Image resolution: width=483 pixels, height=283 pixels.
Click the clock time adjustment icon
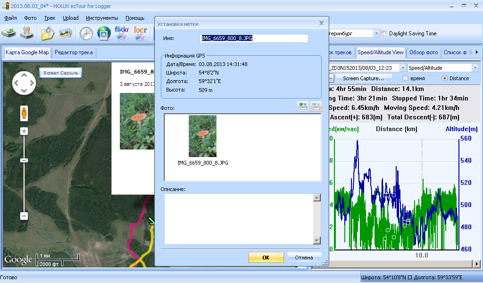[86, 33]
